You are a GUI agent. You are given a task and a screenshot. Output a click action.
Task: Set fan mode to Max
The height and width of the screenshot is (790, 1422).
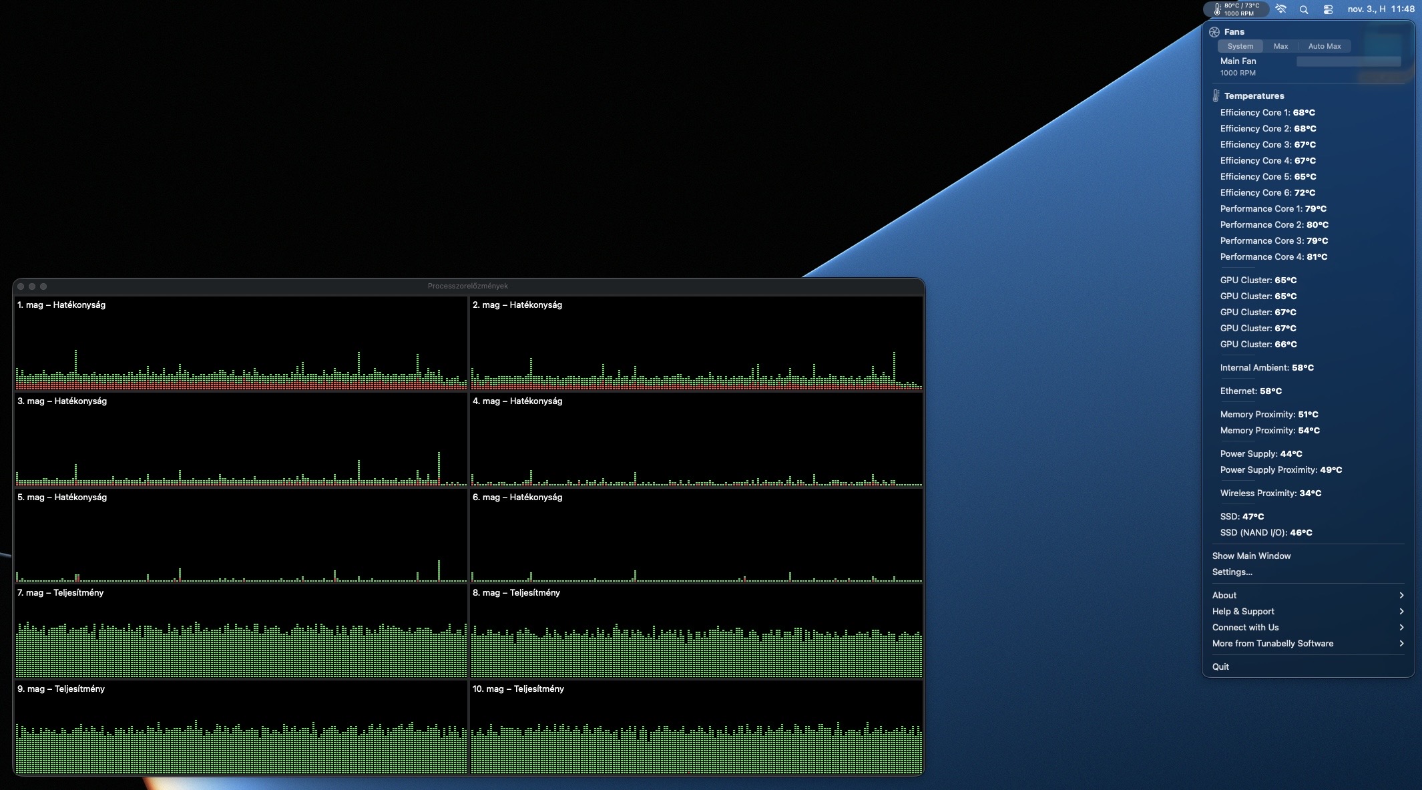click(x=1280, y=46)
